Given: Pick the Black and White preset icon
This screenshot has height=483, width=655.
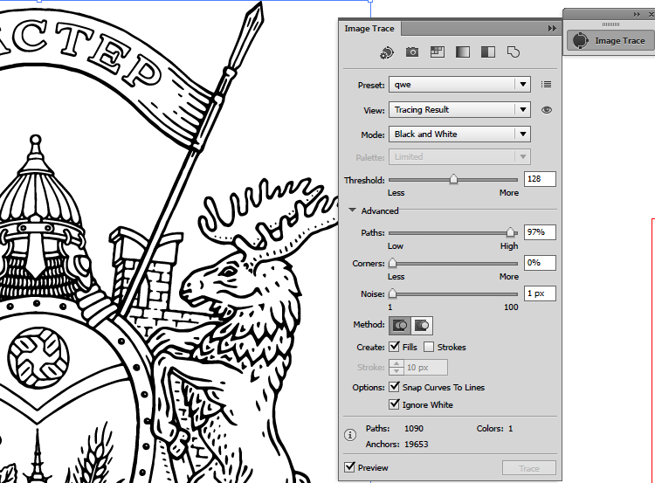Looking at the screenshot, I should 488,52.
